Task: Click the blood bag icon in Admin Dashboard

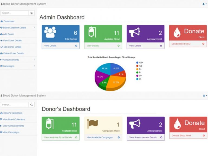Action: click(x=92, y=32)
